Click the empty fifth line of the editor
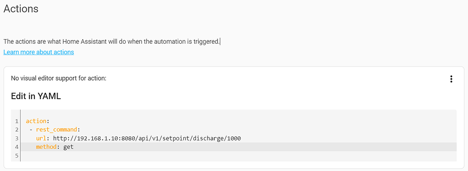Image resolution: width=468 pixels, height=171 pixels. (x=239, y=156)
